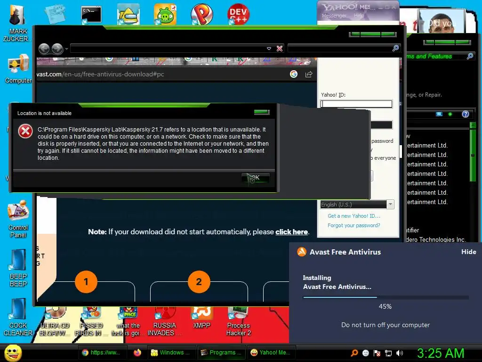Click Programs and Features search magnifier

pos(470,56)
